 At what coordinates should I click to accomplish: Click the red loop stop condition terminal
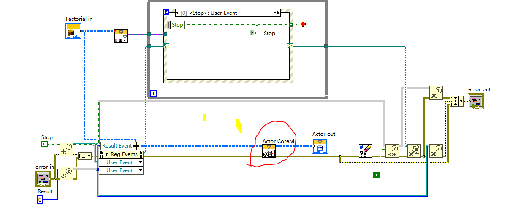(303, 24)
